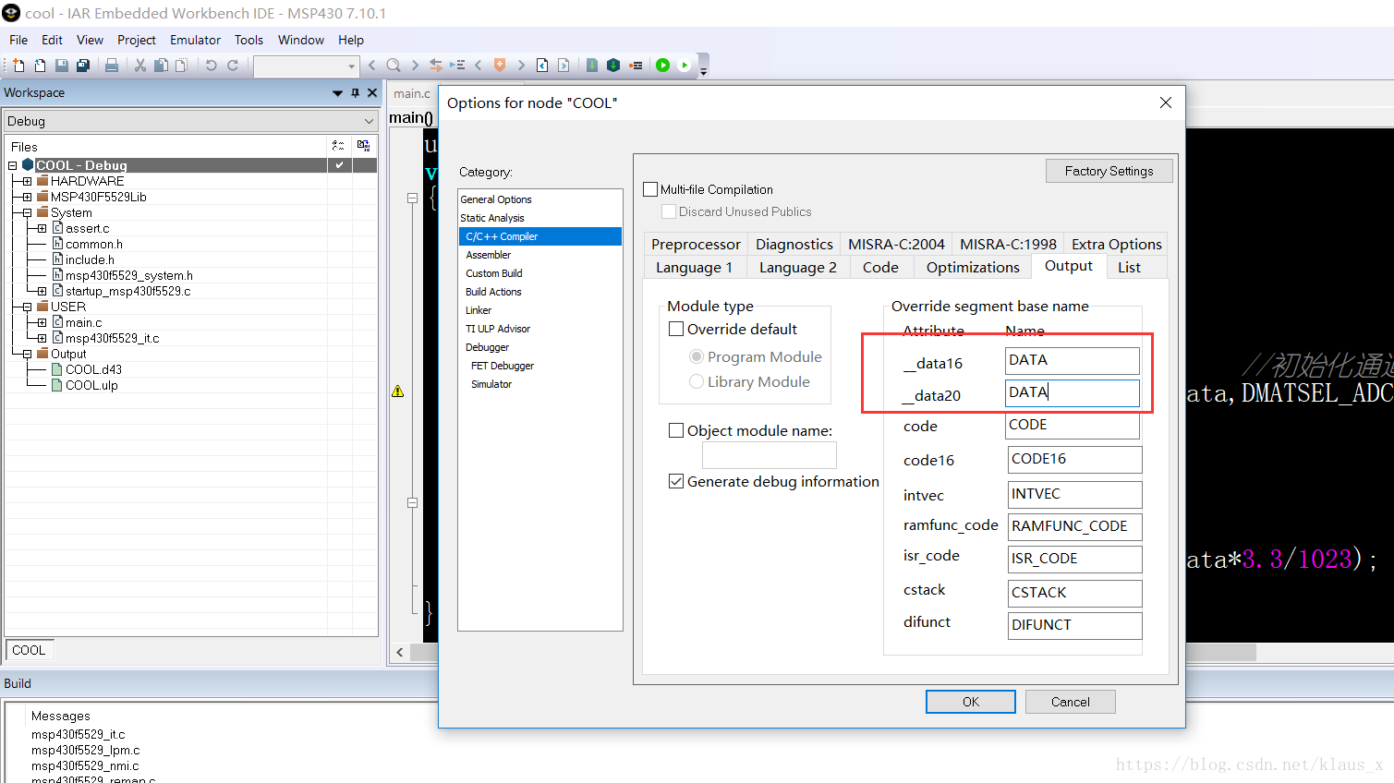
Task: Click the Paste toolbar icon
Action: pyautogui.click(x=182, y=66)
